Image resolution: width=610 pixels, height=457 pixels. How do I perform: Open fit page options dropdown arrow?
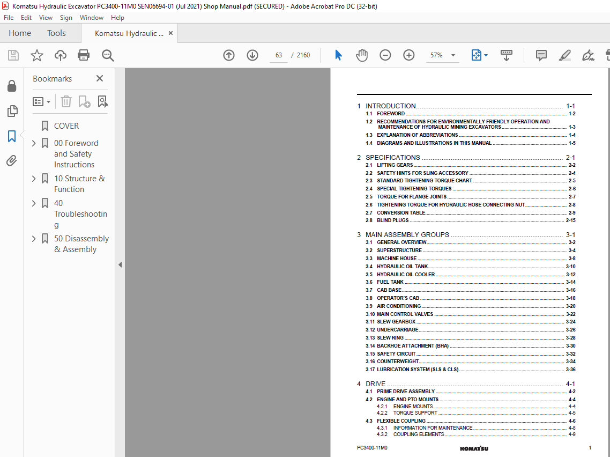point(486,55)
